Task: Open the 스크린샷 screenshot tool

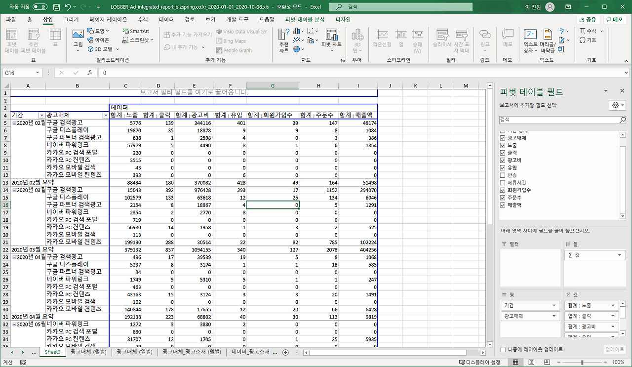Action: point(138,40)
